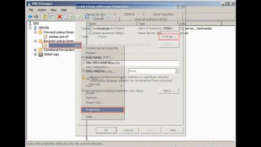This screenshot has height=147, width=261.
Task: Click the "Name Server (NS)" type cell
Action: (x=150, y=33)
